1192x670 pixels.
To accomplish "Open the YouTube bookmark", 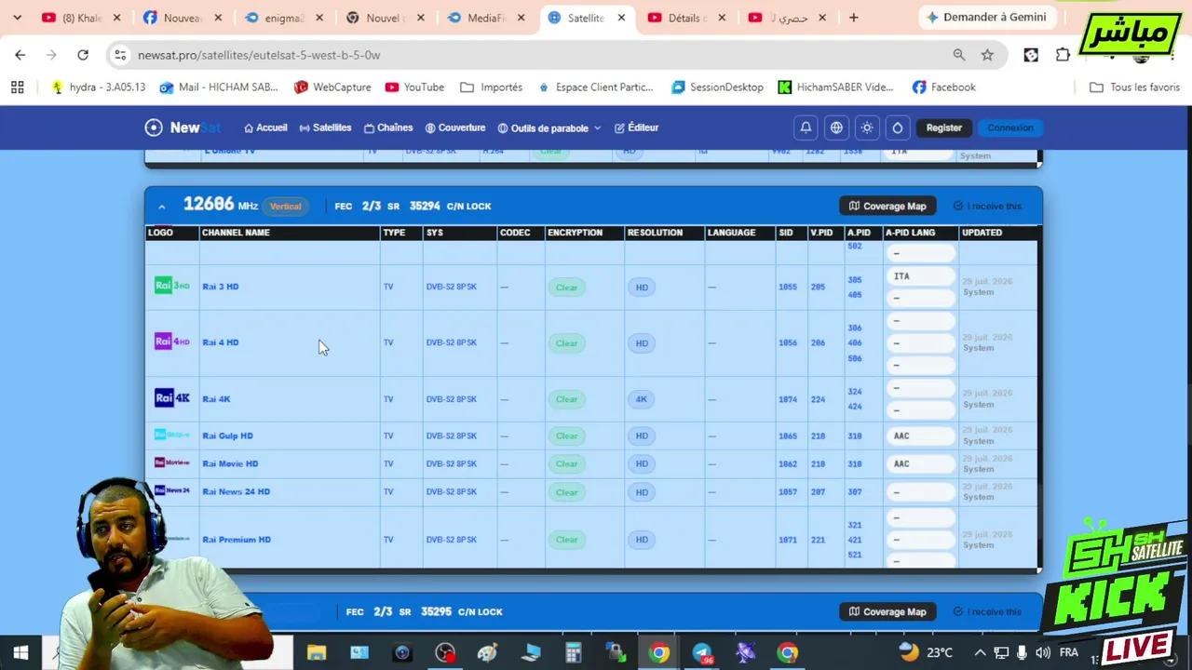I will (x=414, y=87).
